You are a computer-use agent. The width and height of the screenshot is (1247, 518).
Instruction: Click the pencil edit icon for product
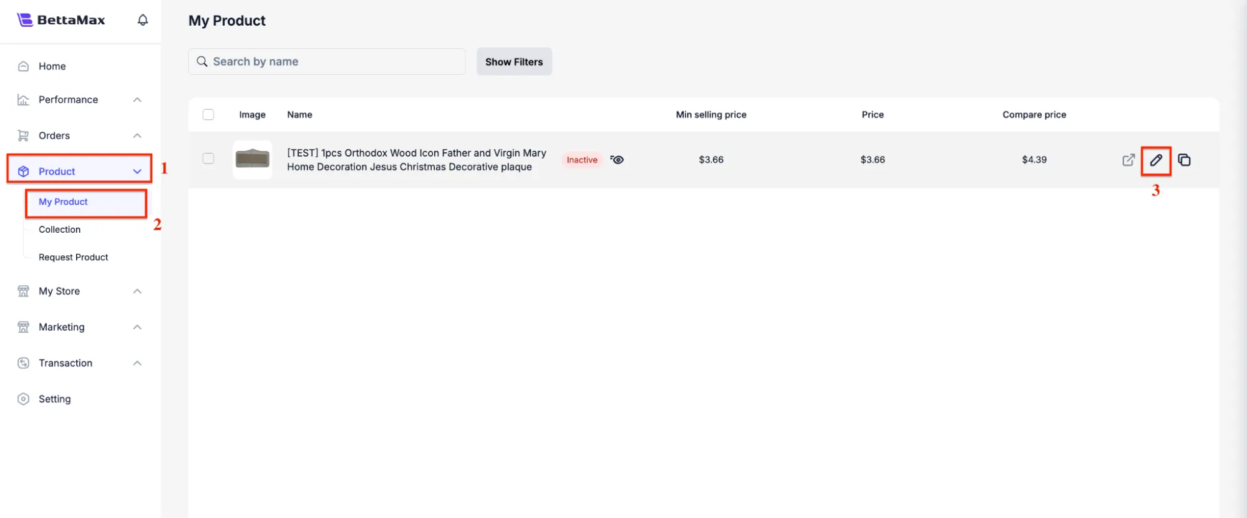[1156, 160]
